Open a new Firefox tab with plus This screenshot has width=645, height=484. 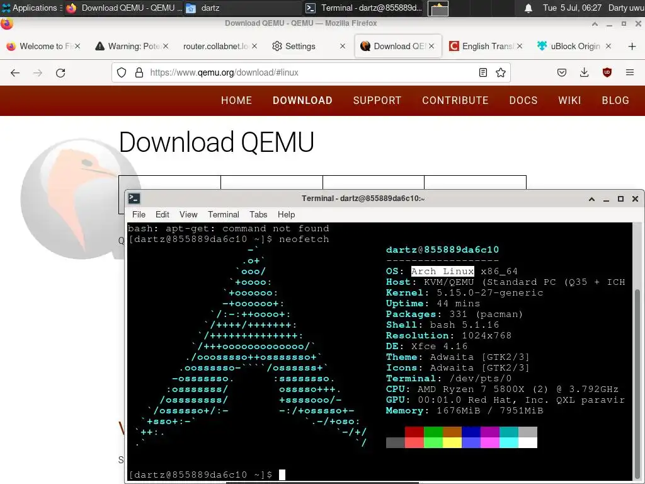pyautogui.click(x=632, y=47)
